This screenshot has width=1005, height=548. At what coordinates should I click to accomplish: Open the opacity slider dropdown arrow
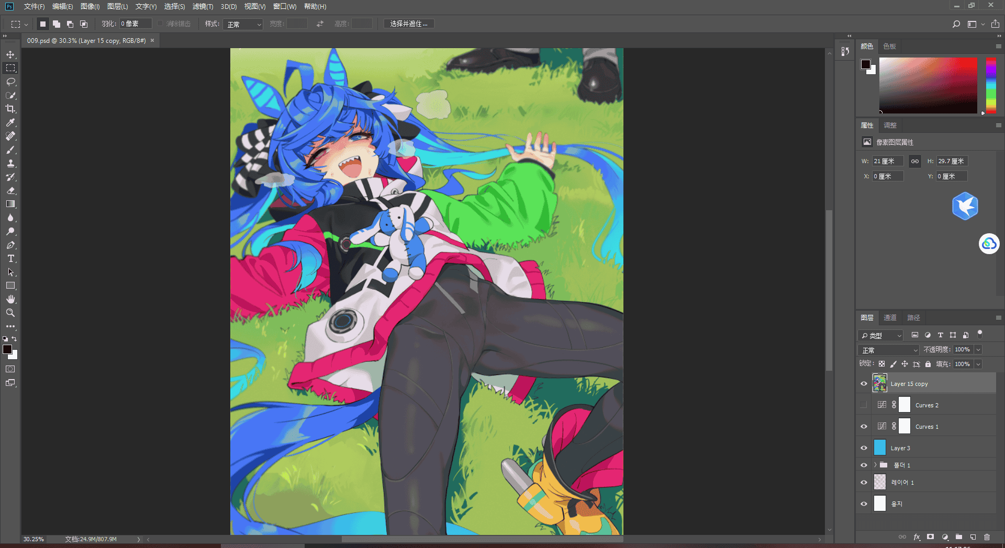point(978,349)
